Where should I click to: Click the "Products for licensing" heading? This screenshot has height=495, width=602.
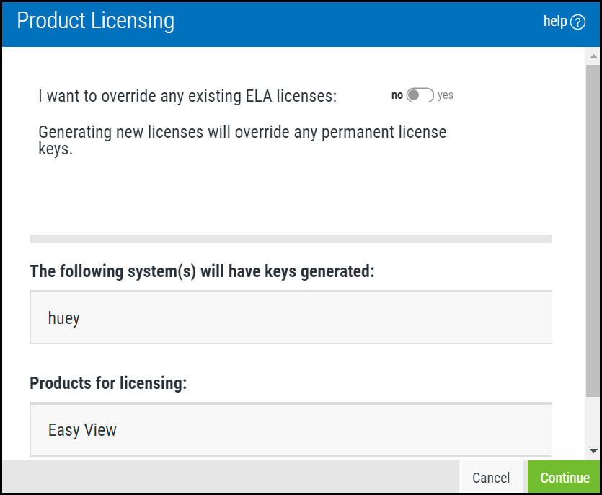(108, 383)
